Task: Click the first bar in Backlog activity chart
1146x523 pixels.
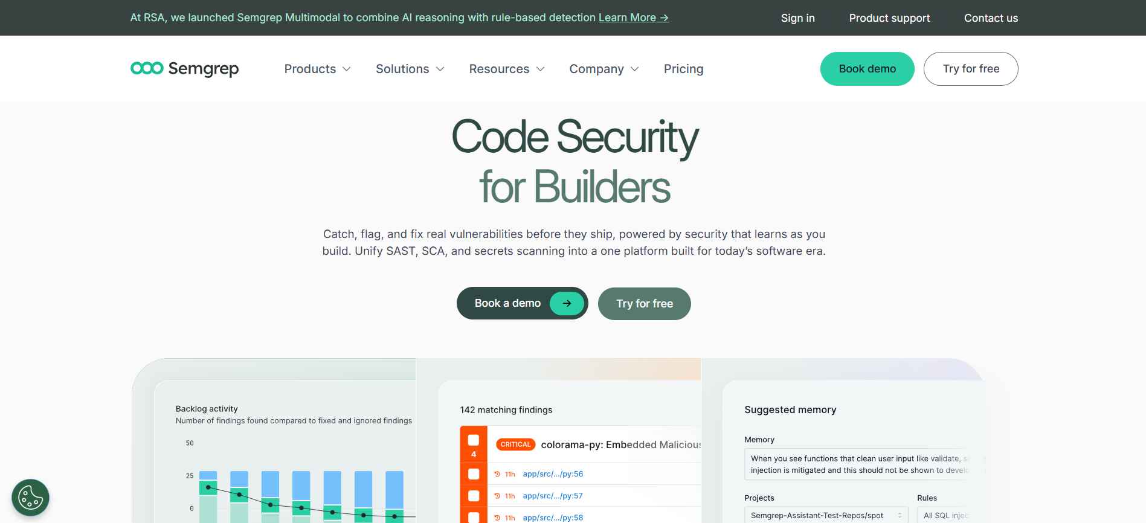Action: click(208, 497)
